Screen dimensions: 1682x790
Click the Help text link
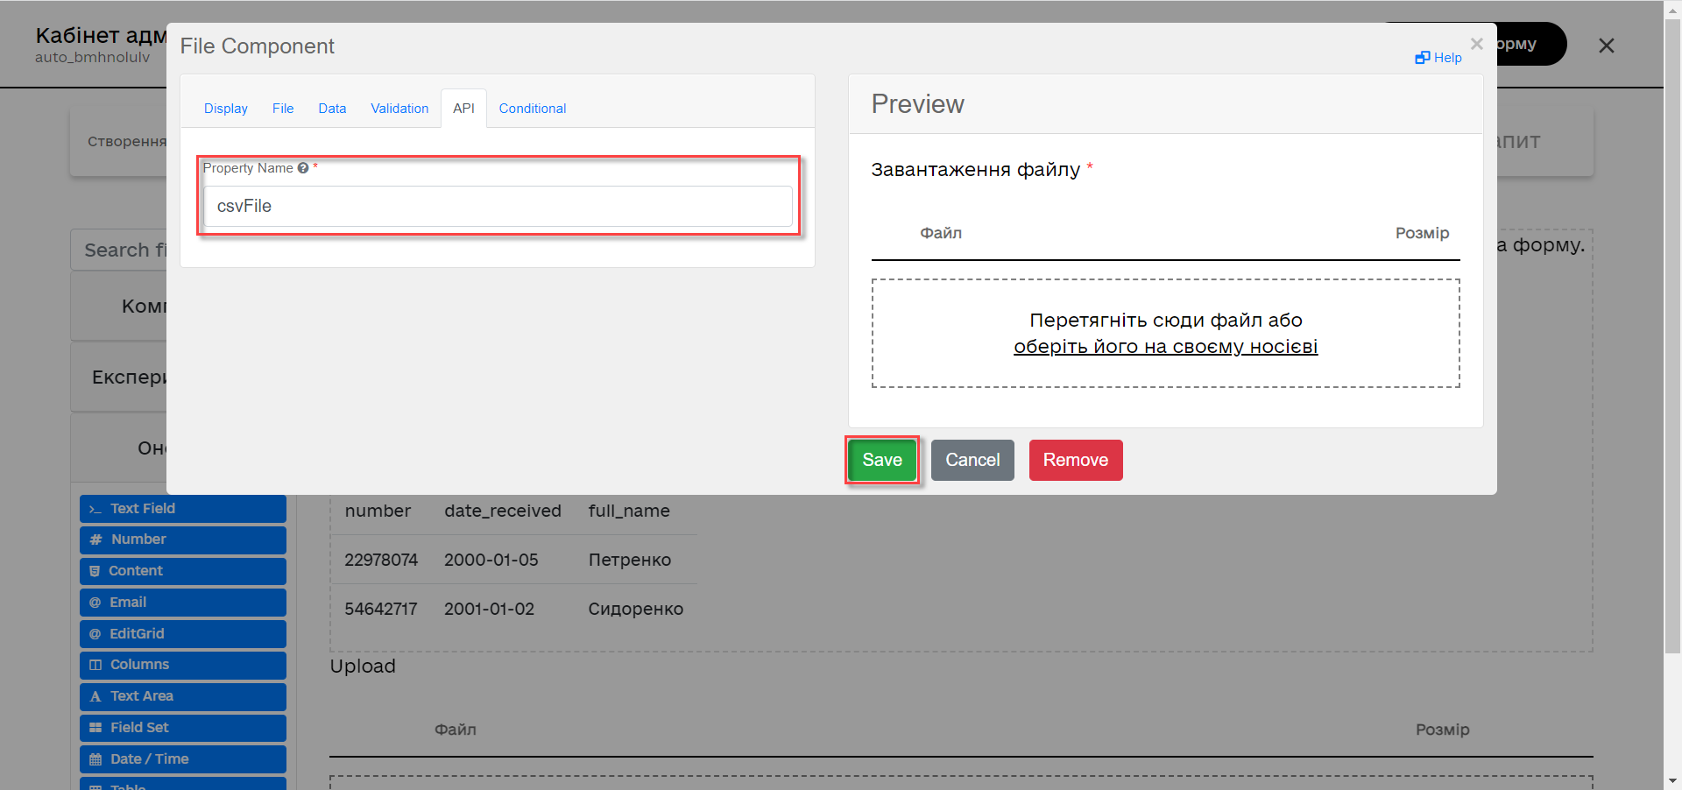tap(1447, 58)
